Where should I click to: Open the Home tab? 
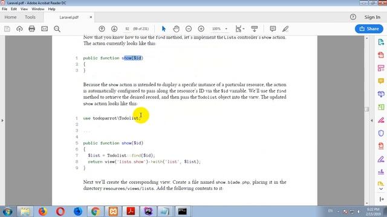[10, 17]
